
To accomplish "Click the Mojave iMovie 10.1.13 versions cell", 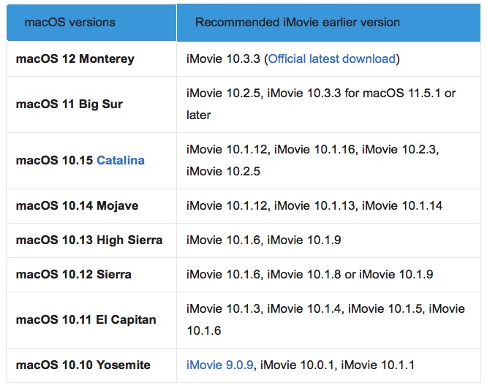I will click(x=328, y=206).
